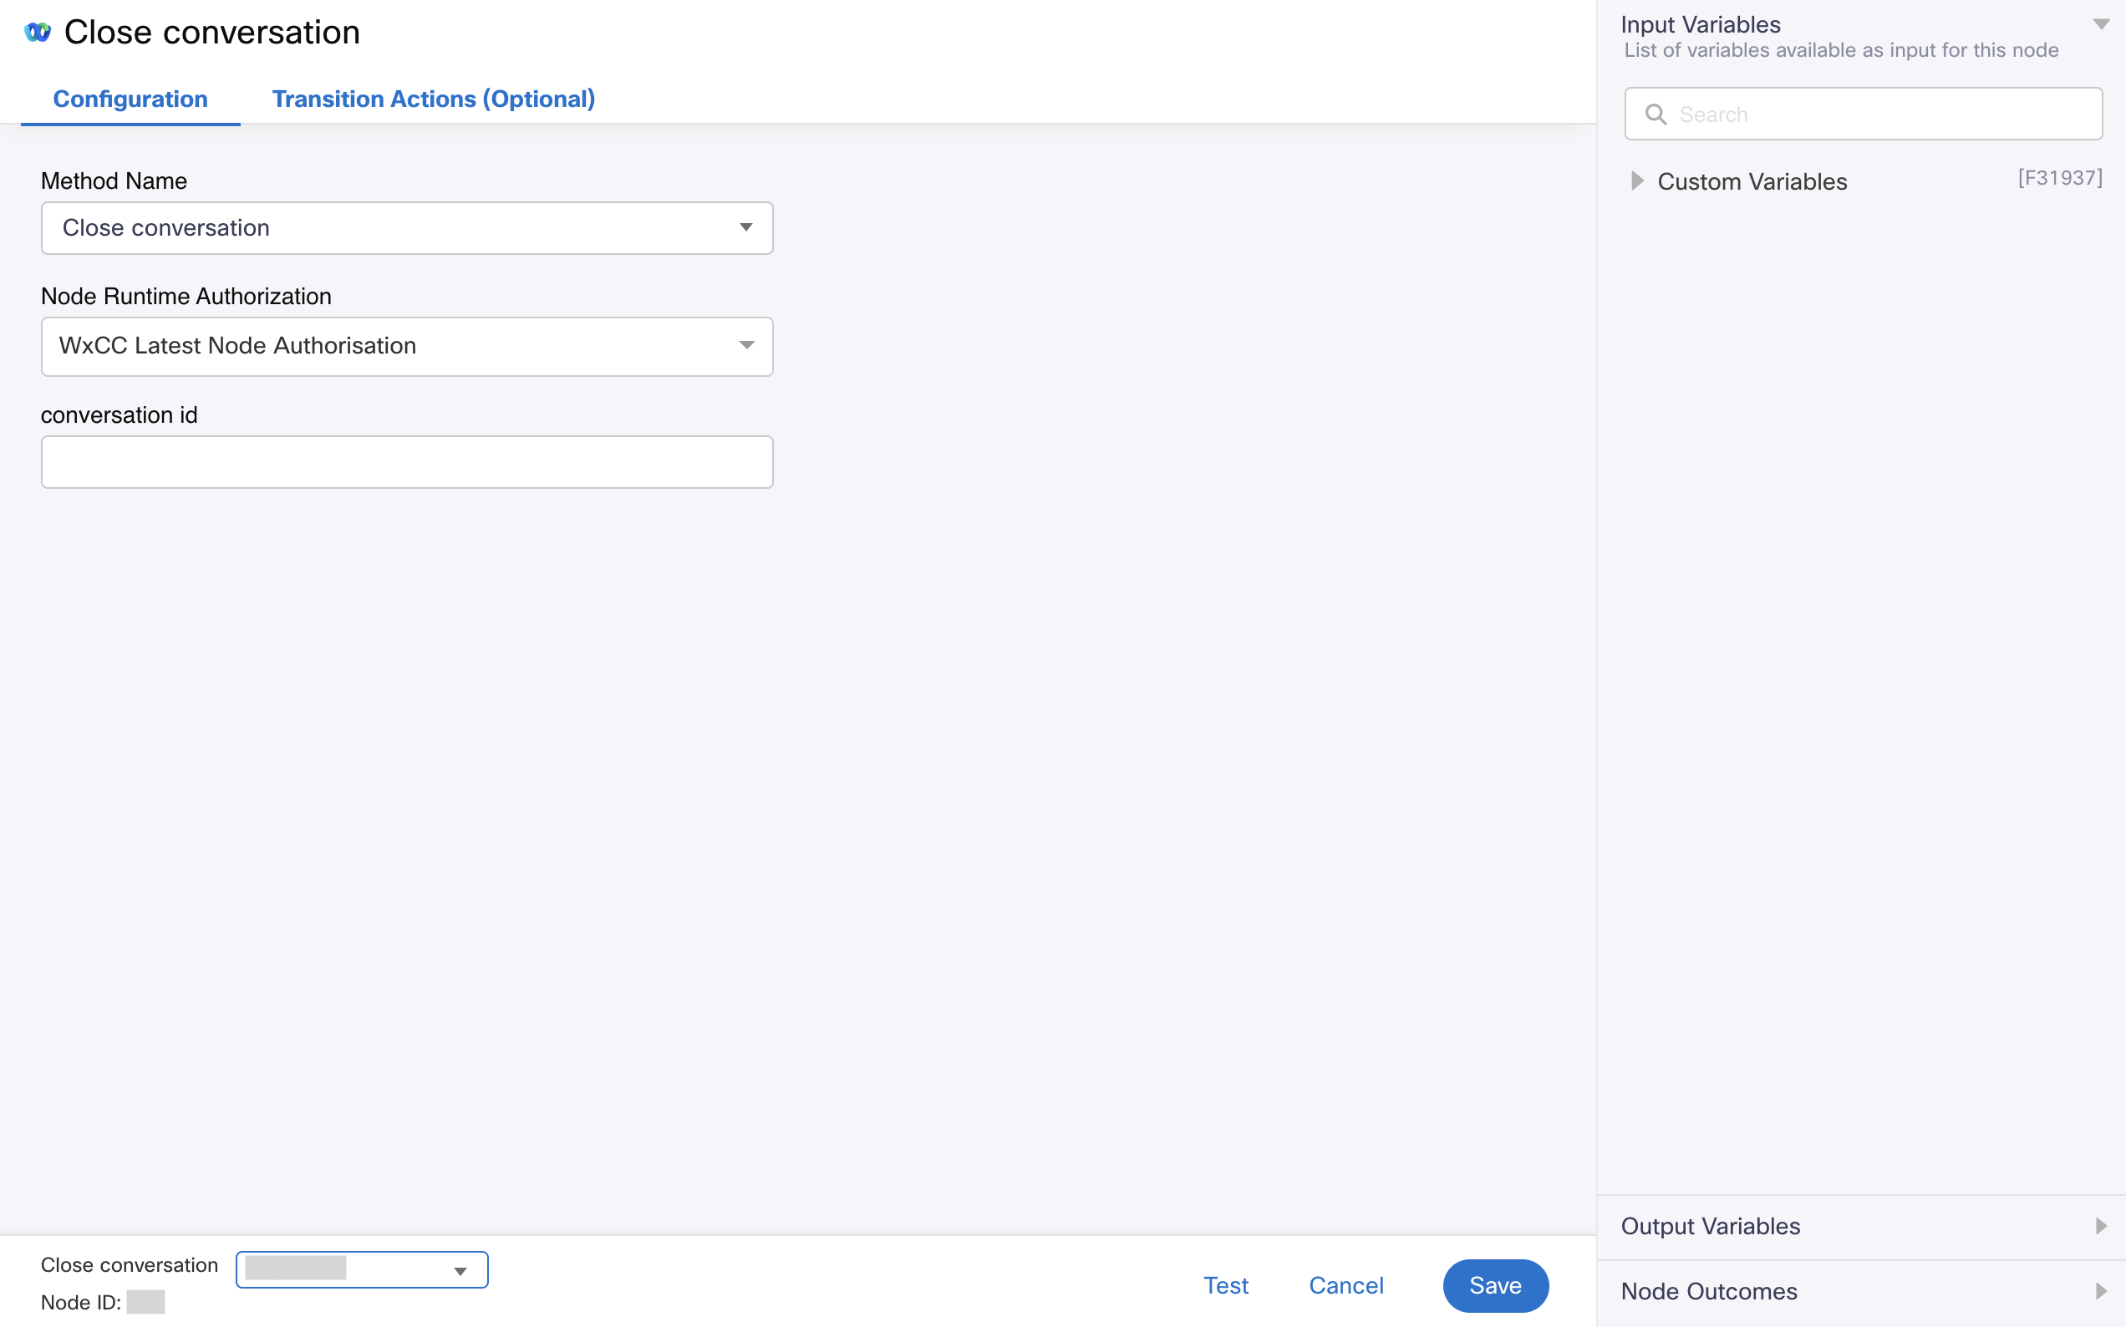Switch to the Configuration tab
This screenshot has width=2126, height=1327.
(130, 98)
